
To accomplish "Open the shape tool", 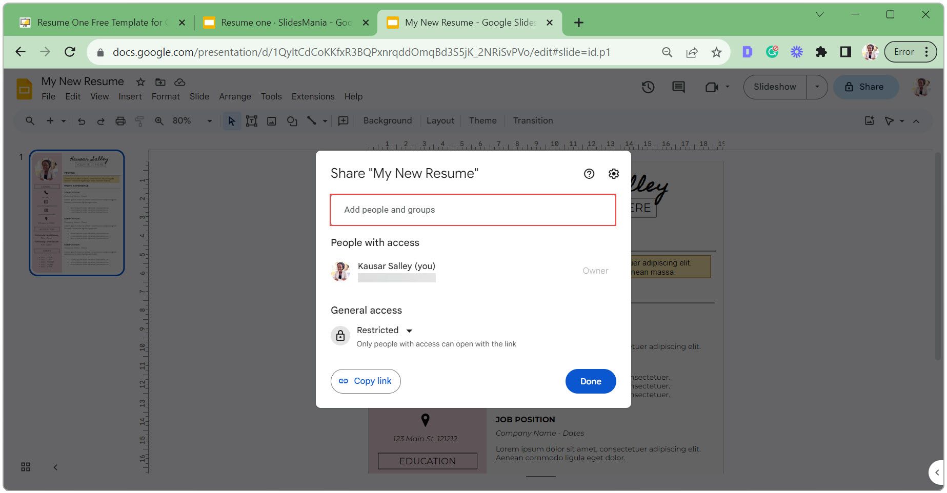I will (292, 121).
